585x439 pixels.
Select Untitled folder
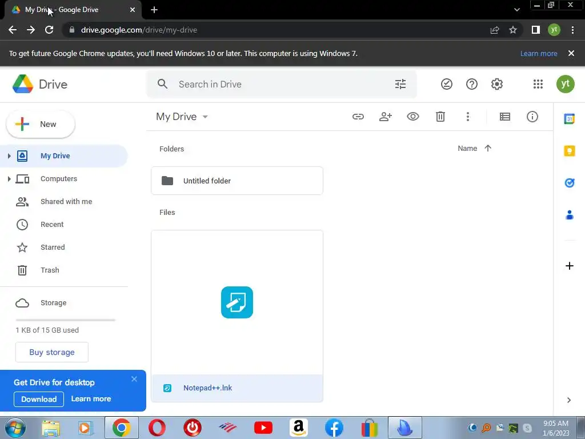[x=237, y=181]
